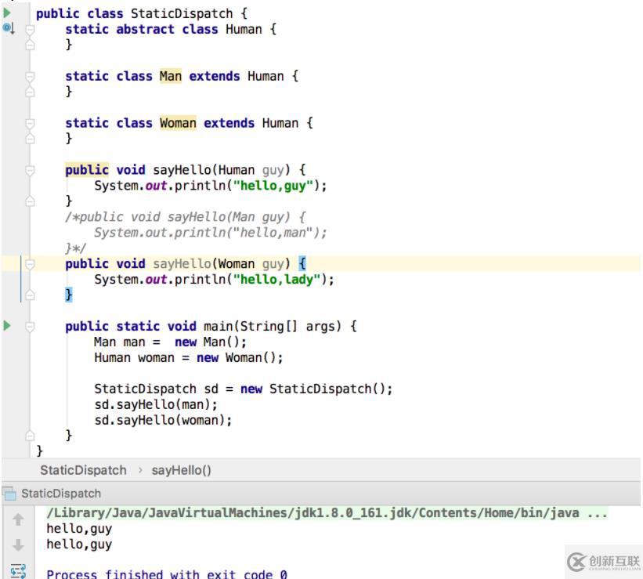Click 'Process finished with exit code 0' text
Viewport: 643px width, 579px height.
pos(167,574)
